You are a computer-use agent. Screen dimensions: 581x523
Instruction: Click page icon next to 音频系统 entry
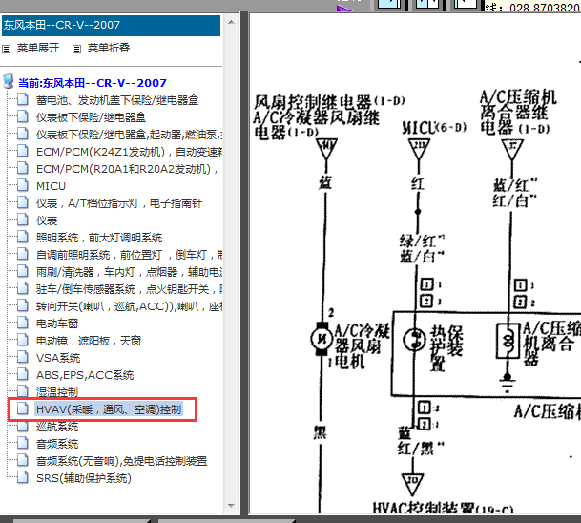(23, 443)
